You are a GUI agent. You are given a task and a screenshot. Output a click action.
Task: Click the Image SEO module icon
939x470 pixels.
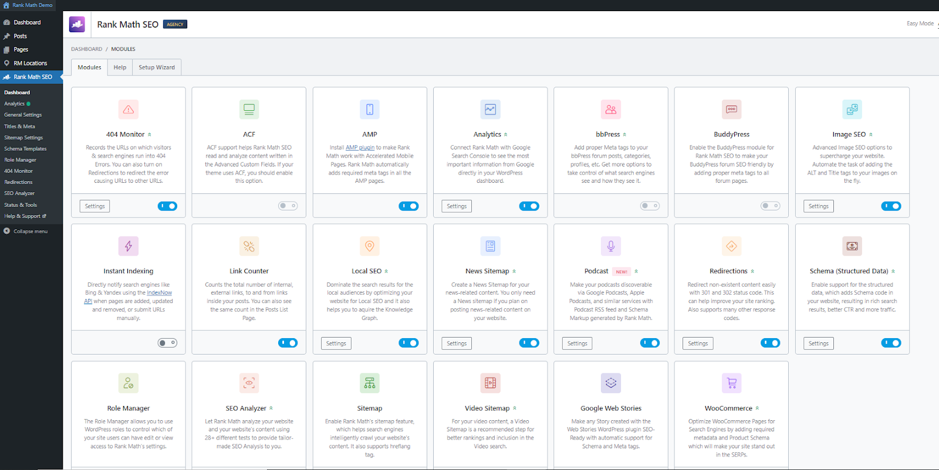(x=852, y=110)
